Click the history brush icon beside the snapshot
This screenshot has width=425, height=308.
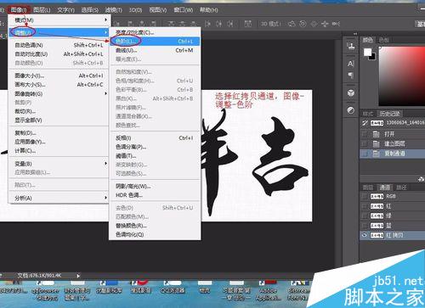[365, 123]
